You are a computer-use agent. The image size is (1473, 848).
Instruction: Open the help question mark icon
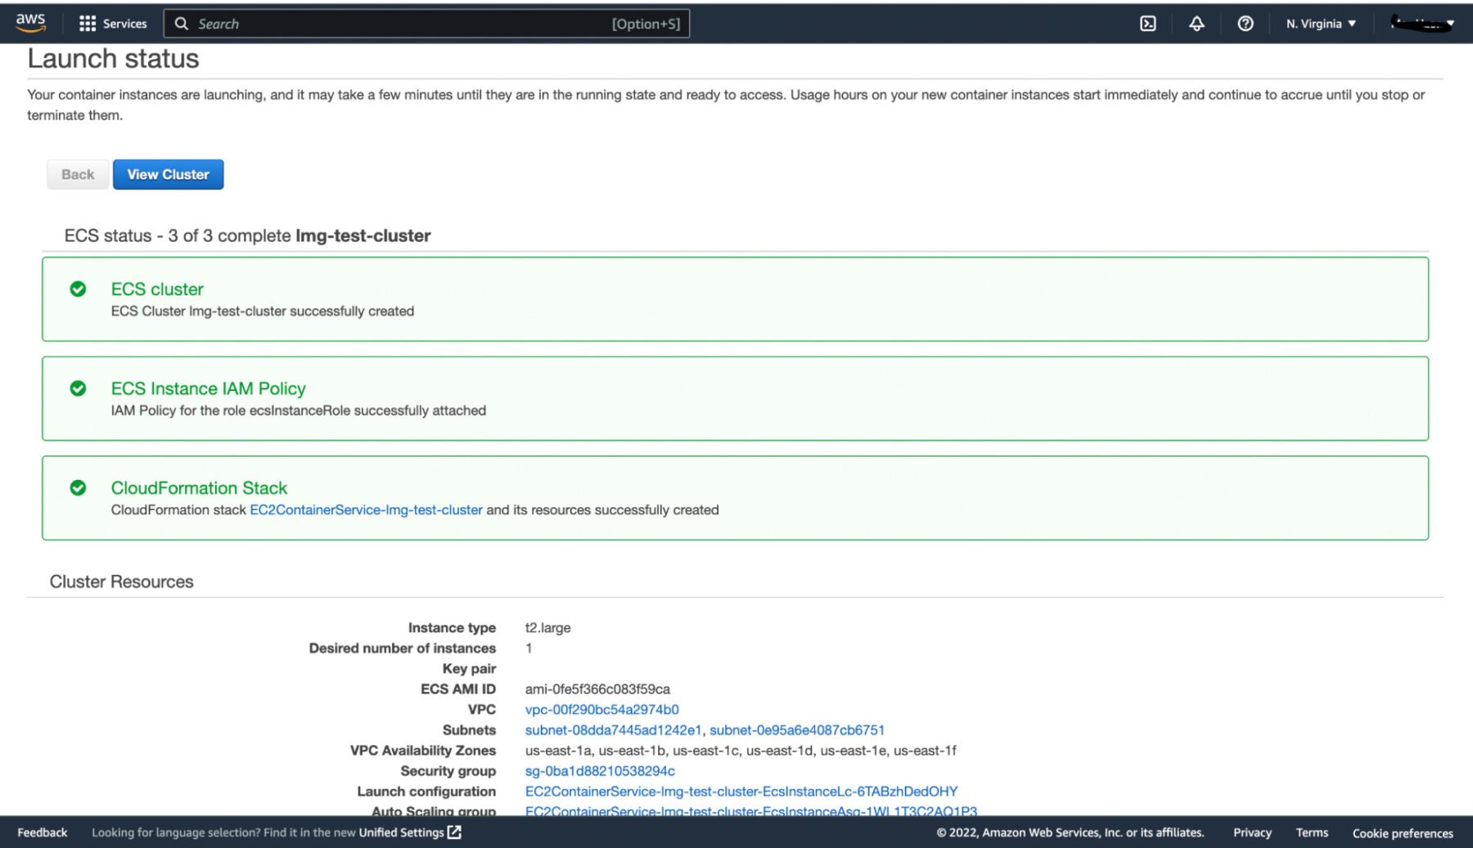(x=1245, y=24)
